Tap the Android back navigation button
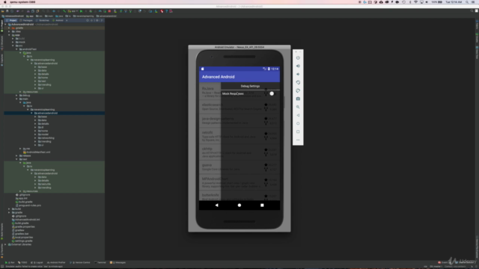Screen dimensions: 479x269 216,205
